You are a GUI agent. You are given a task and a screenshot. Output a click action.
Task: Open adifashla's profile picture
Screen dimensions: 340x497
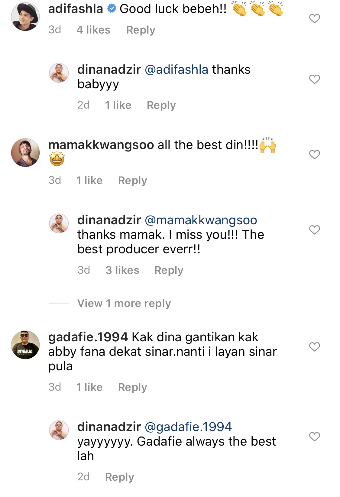tap(25, 17)
